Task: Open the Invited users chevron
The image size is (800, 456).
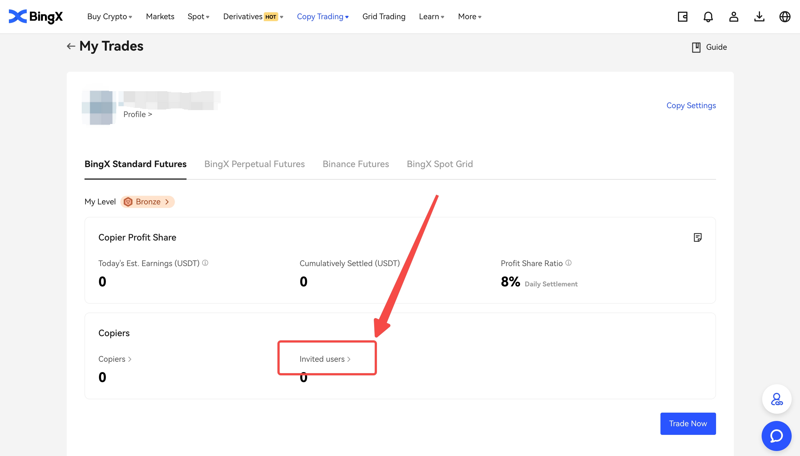Action: point(349,359)
